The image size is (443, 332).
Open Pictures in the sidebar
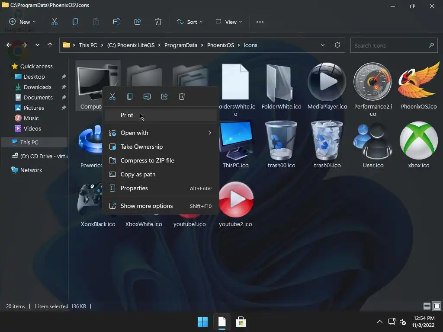pyautogui.click(x=34, y=108)
